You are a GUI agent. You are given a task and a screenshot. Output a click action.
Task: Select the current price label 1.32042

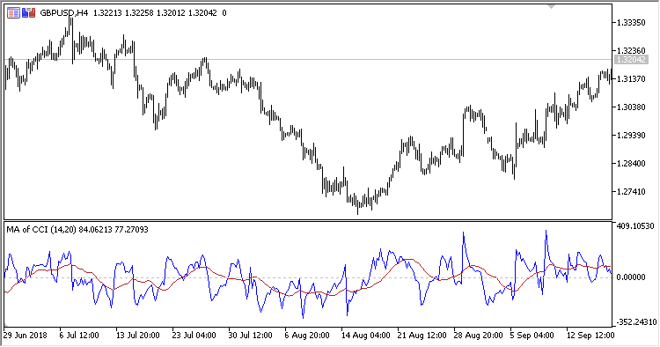point(630,59)
